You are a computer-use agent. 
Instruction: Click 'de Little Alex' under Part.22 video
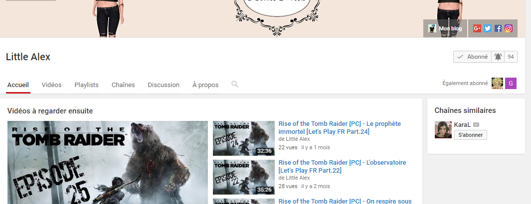point(294,178)
